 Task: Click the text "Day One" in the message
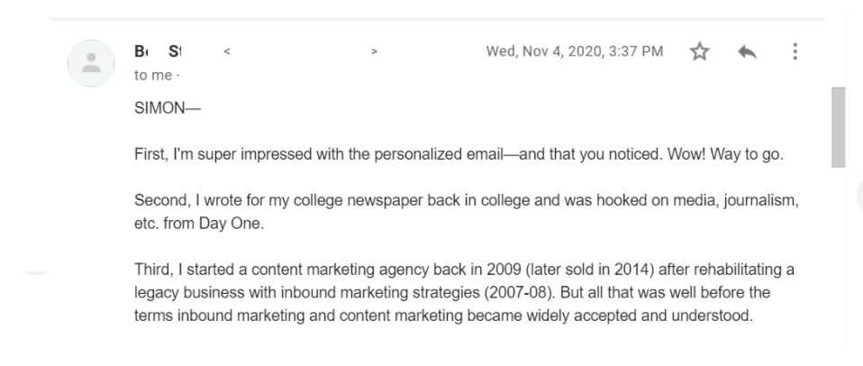pos(237,224)
